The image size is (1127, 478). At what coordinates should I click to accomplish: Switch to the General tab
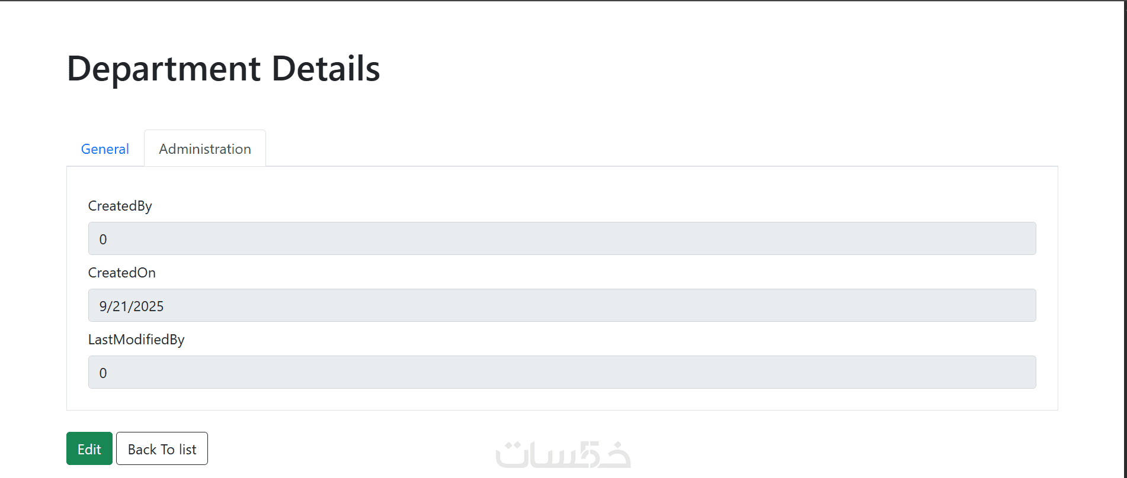tap(105, 149)
